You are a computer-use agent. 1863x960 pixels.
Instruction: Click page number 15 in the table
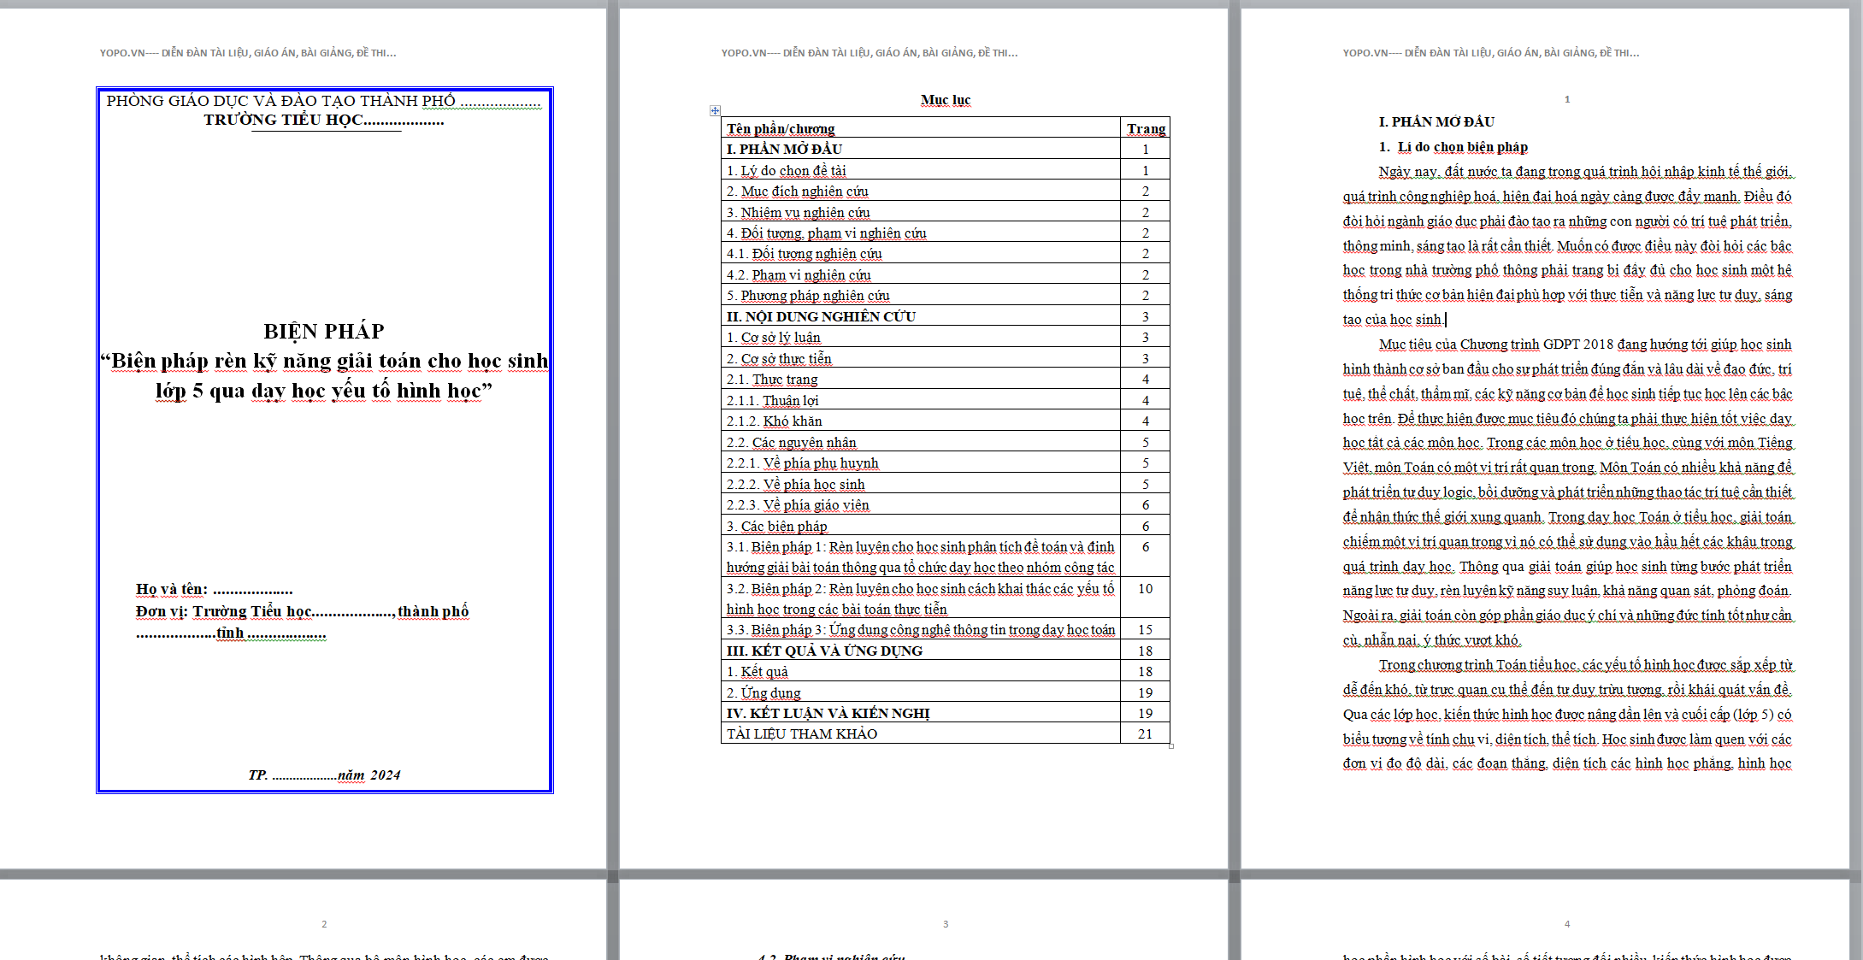[x=1145, y=629]
